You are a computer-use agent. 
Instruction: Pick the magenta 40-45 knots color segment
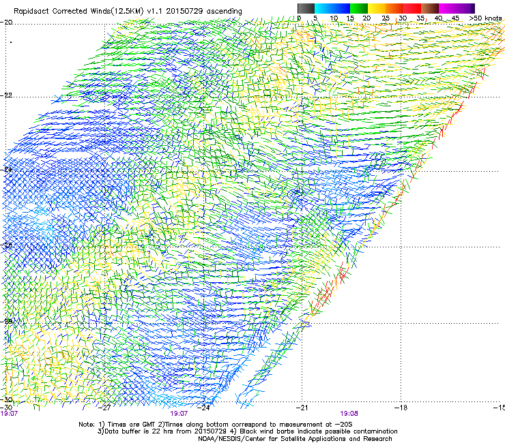tap(448, 8)
